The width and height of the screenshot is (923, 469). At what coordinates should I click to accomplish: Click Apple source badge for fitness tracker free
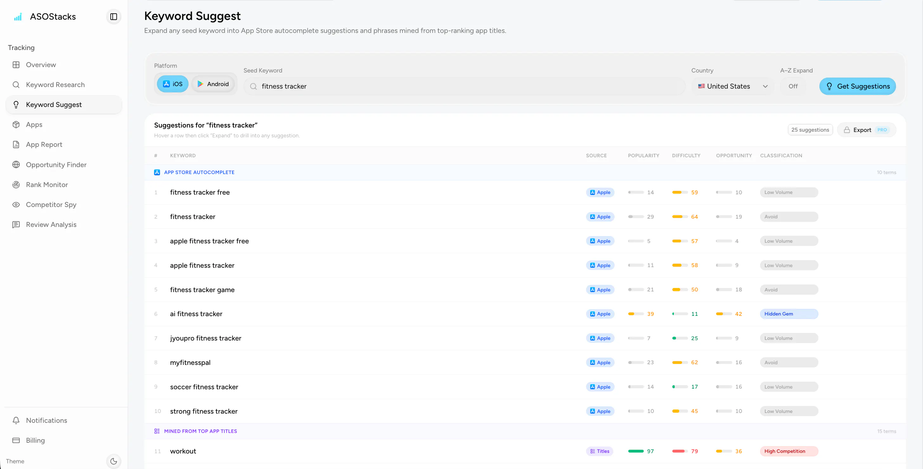600,192
